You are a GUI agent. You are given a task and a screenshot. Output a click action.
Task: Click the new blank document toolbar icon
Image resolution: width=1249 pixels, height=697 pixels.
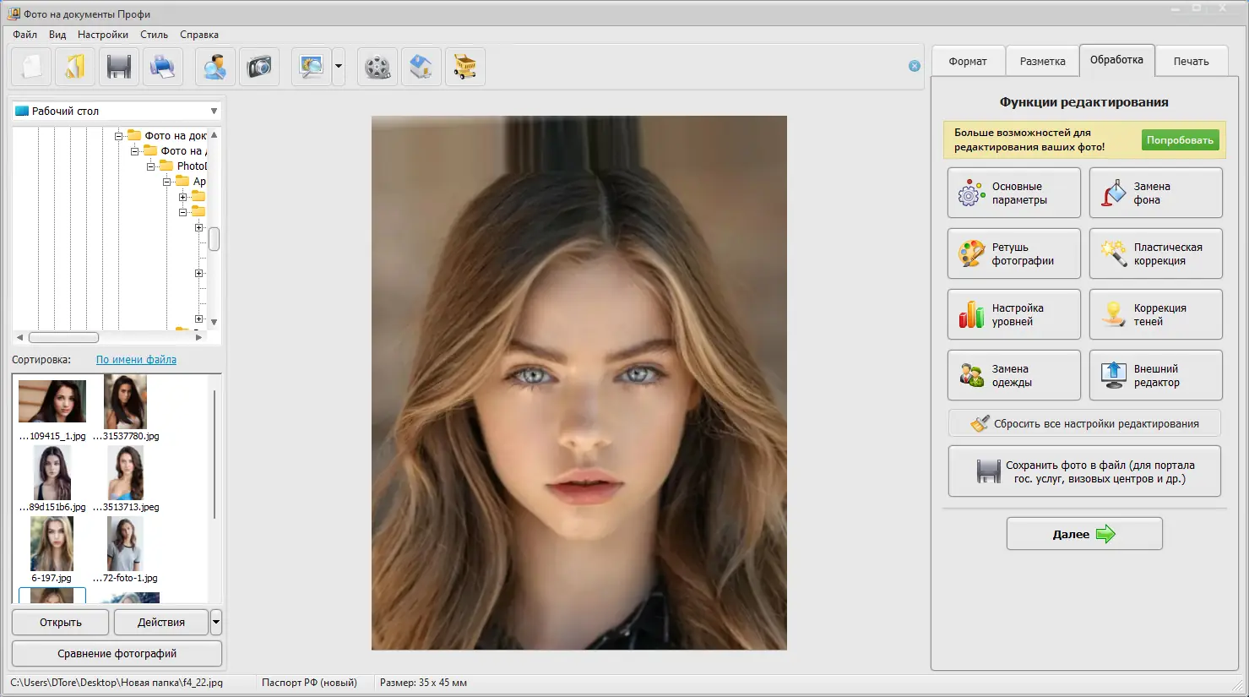pyautogui.click(x=32, y=67)
